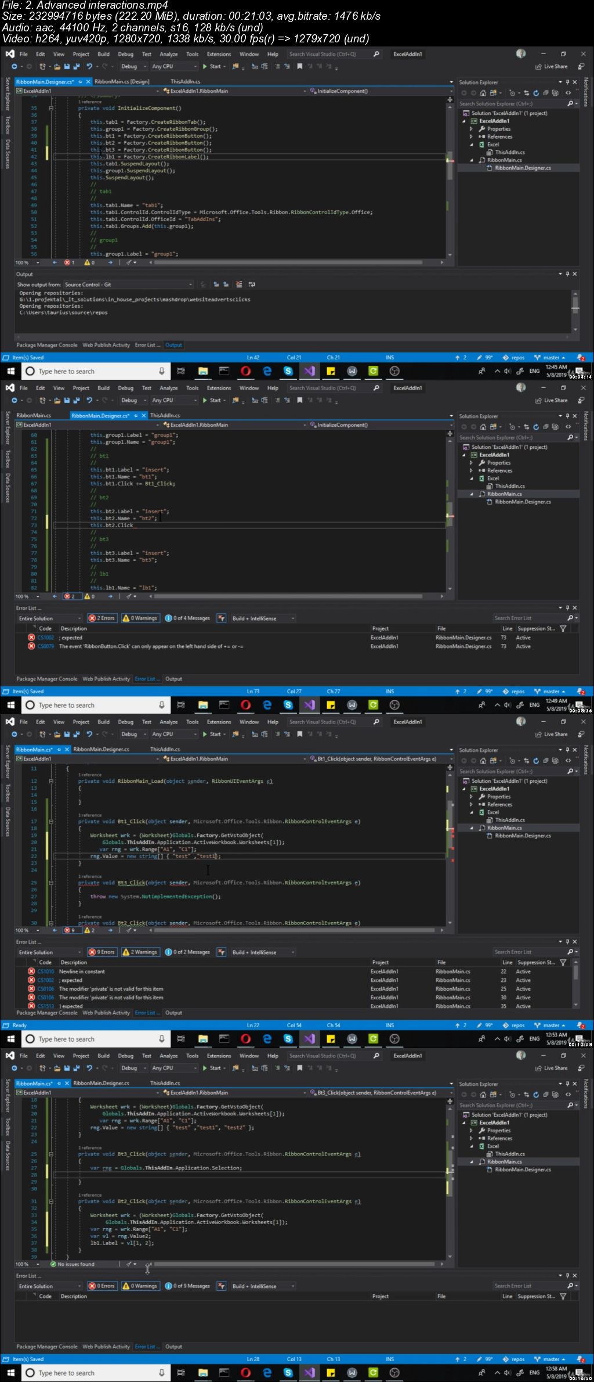Screen dimensions: 594x1382
Task: Open Build + IntelliSense dropdown in the 0-Errors frame
Action: (263, 1286)
